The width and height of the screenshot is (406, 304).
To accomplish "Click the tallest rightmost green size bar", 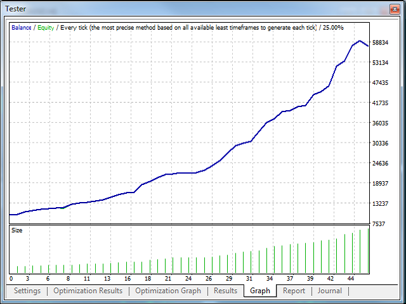I will pyautogui.click(x=368, y=251).
